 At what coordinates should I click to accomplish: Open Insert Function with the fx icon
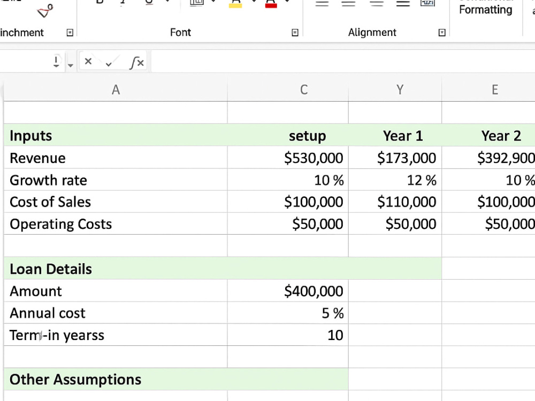tap(136, 63)
